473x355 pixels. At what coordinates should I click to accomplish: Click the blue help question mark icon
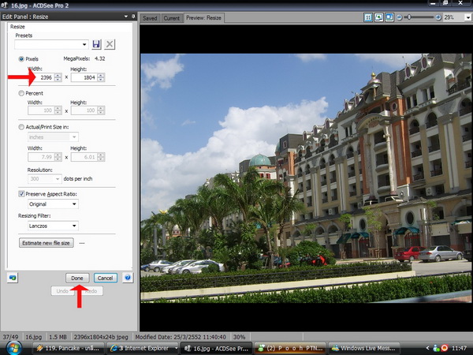pos(128,278)
